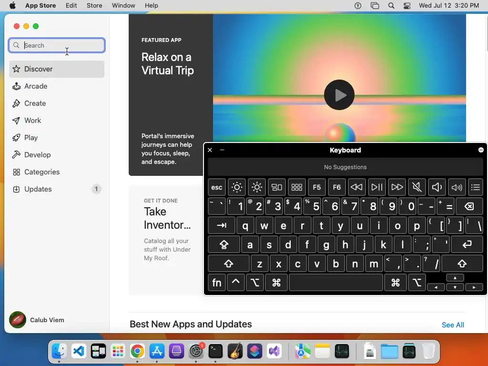This screenshot has height=366, width=488.
Task: Toggle the right shift key
Action: (x=462, y=264)
